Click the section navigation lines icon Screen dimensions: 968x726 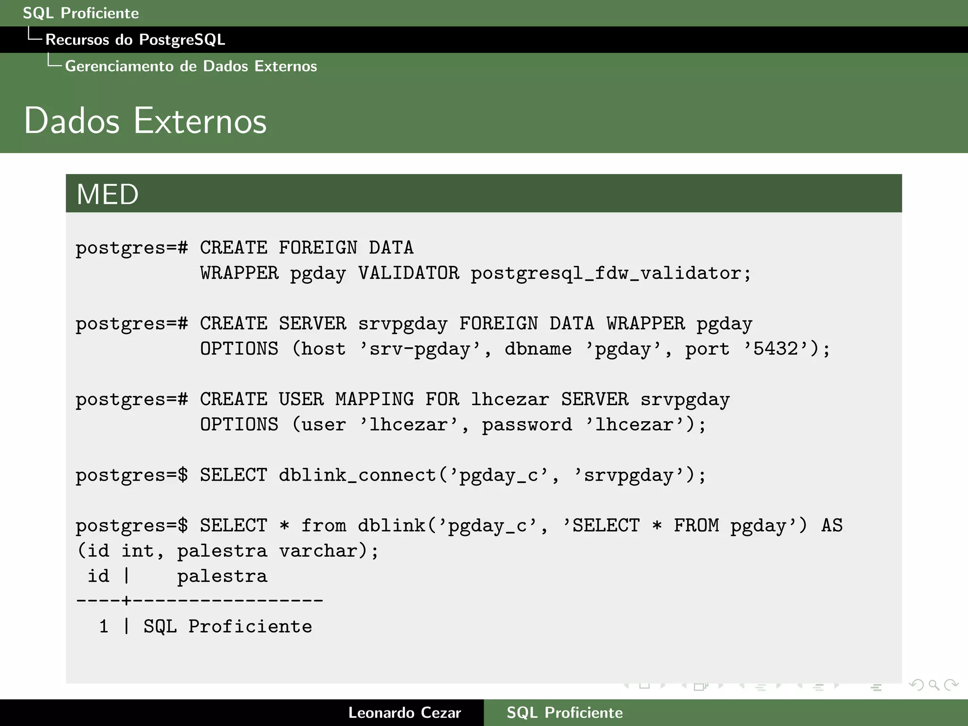point(819,687)
